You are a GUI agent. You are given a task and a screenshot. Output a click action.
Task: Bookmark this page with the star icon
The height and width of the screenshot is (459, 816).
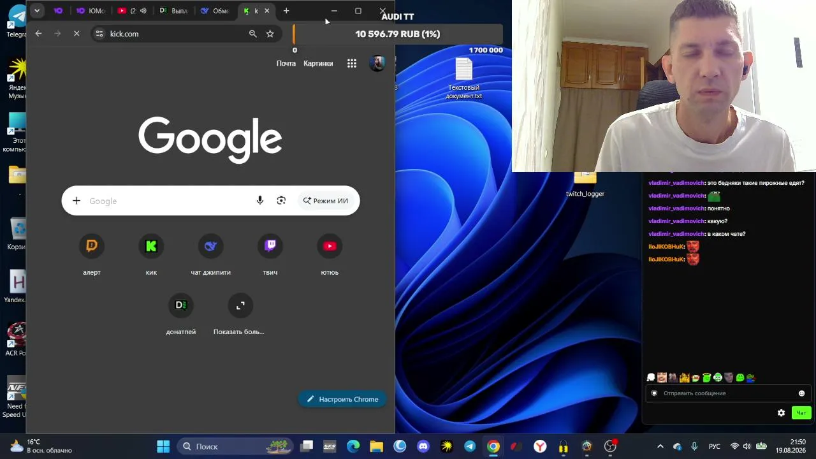click(270, 34)
